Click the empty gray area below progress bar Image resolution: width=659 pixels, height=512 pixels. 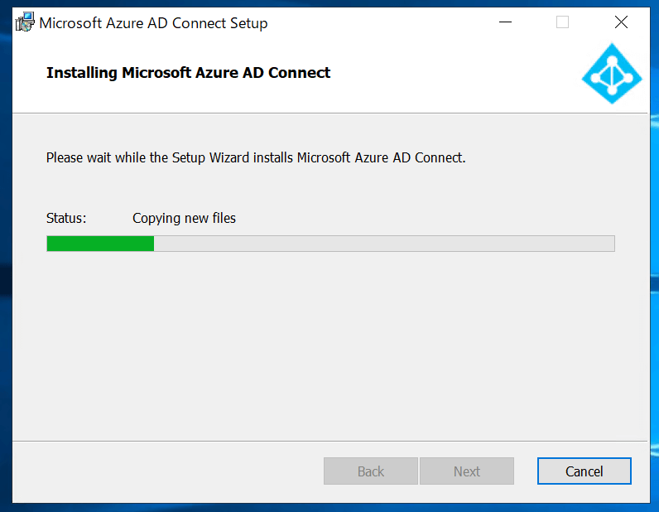click(330, 345)
